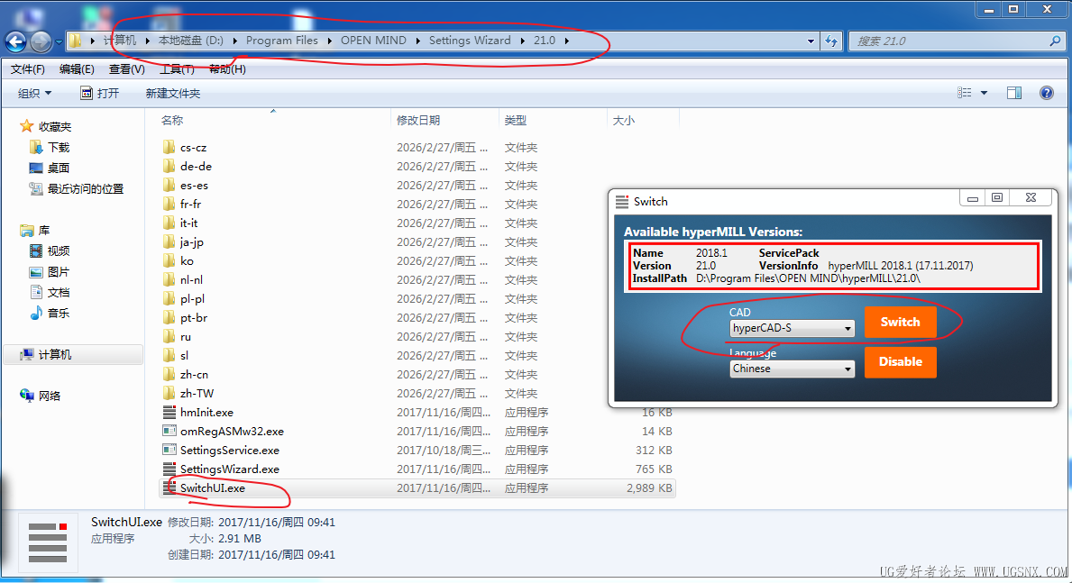Select the pt-br folder icon
This screenshot has height=583, width=1072.
tap(169, 318)
